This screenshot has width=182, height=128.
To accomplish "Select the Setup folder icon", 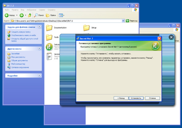I will tap(87, 28).
